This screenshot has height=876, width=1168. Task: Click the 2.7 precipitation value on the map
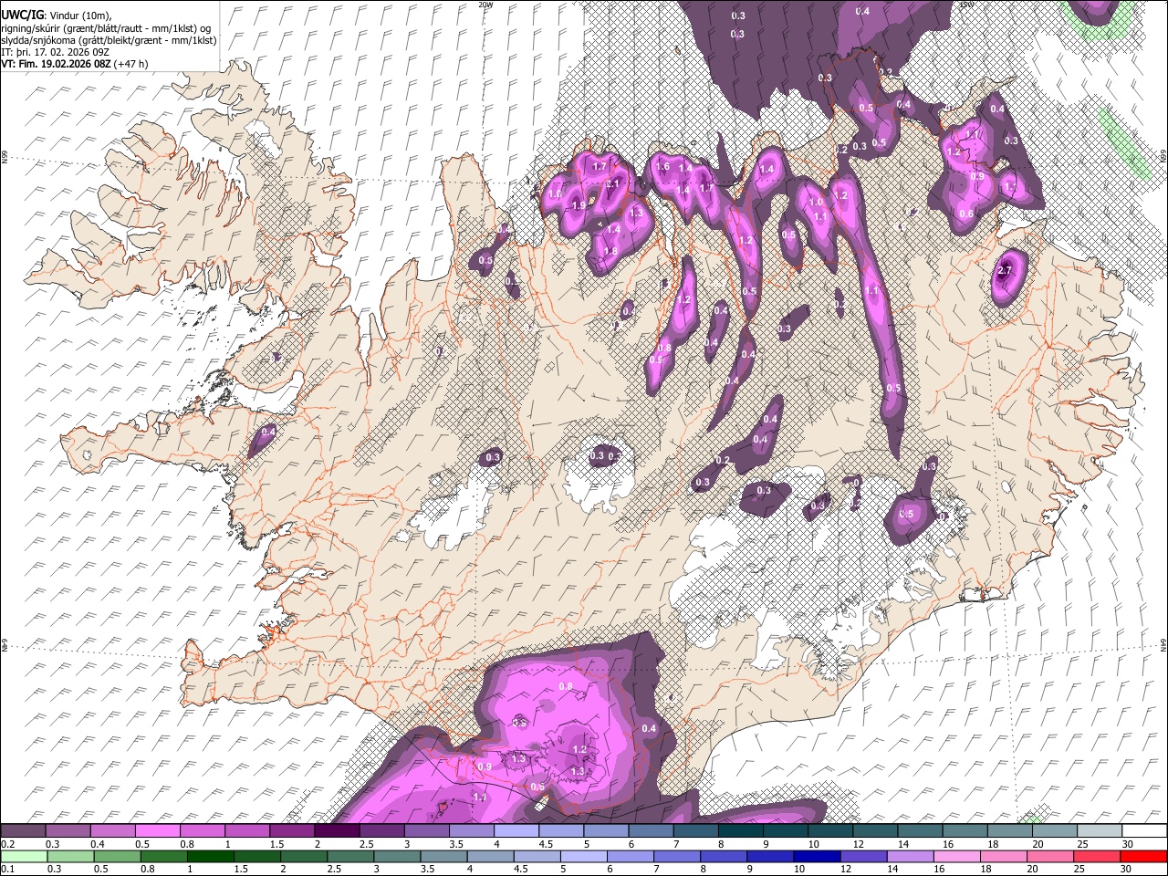coord(1006,270)
